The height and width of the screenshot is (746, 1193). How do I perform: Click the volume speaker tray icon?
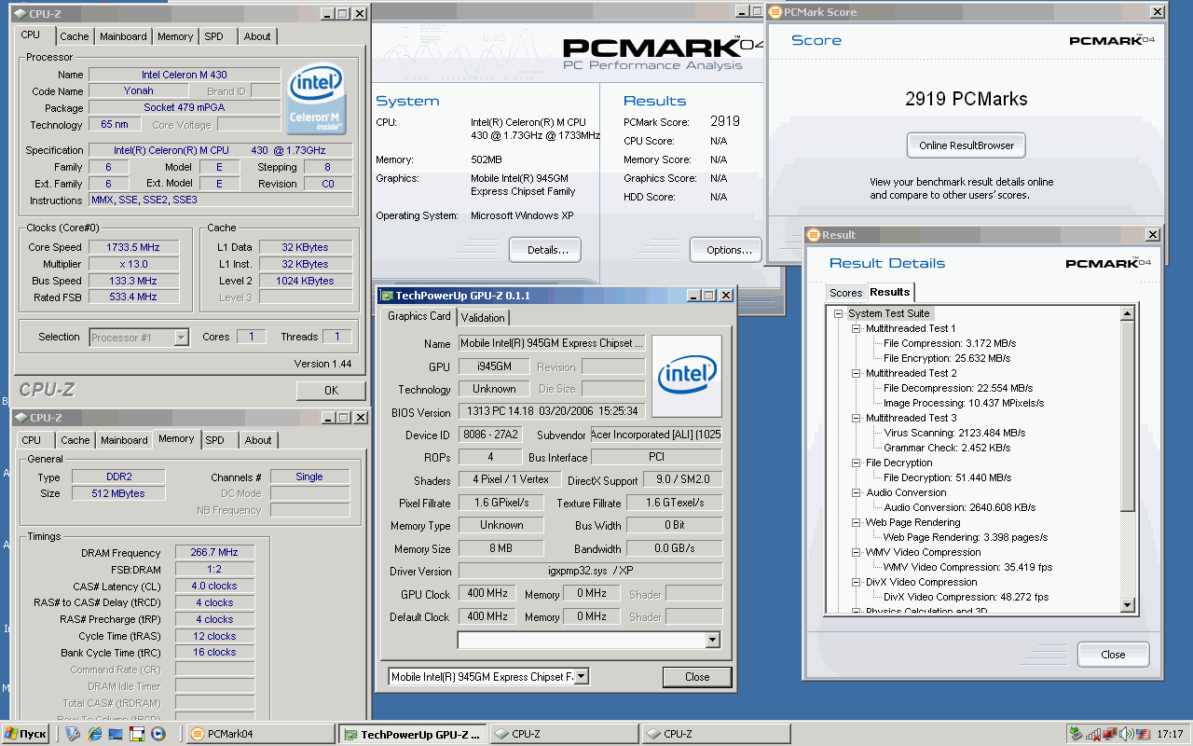(1126, 734)
